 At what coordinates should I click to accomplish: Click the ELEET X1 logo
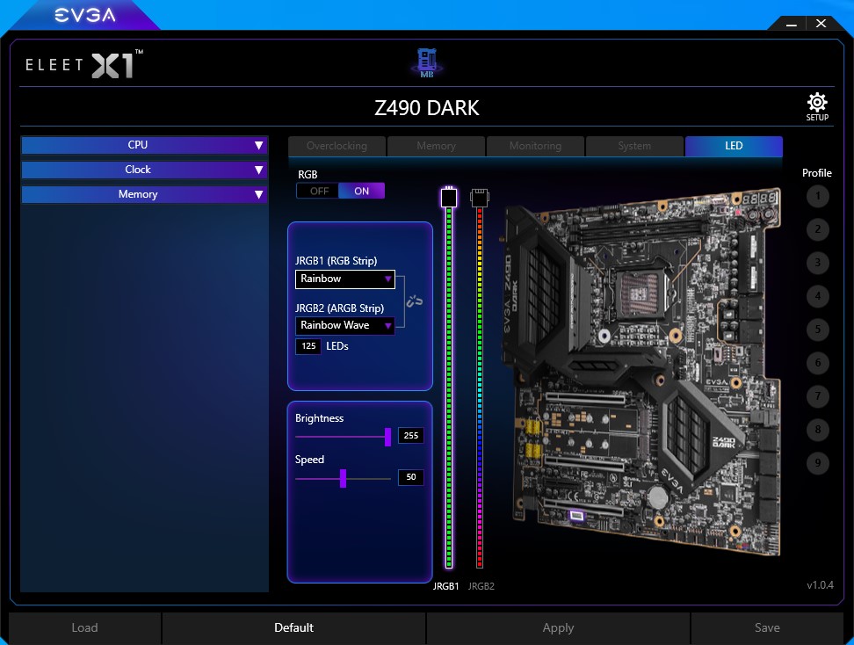pyautogui.click(x=84, y=64)
